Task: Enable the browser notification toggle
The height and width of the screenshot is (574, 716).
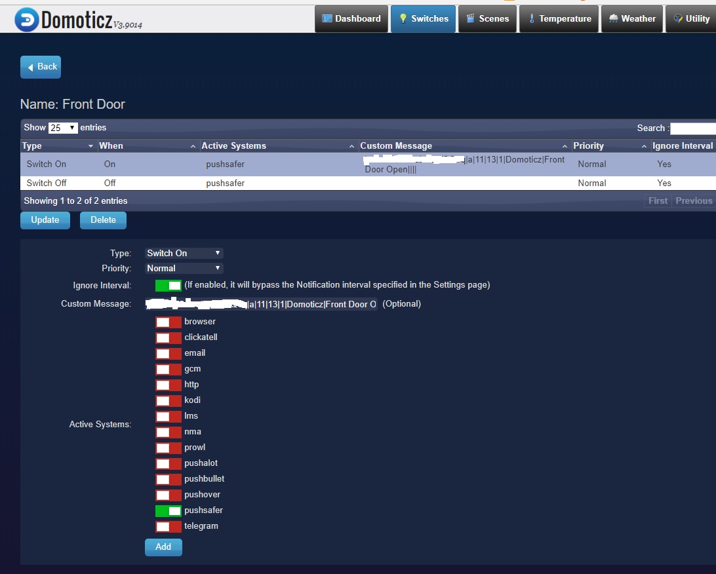Action: [x=168, y=322]
